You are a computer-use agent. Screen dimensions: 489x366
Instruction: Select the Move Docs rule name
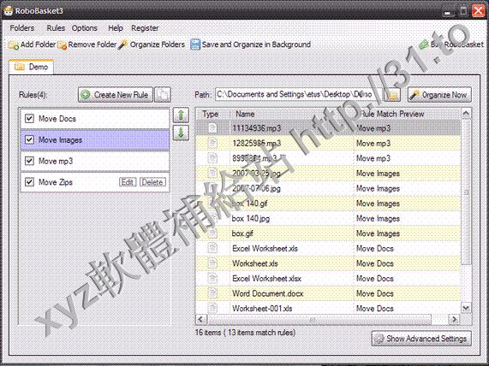(x=57, y=119)
